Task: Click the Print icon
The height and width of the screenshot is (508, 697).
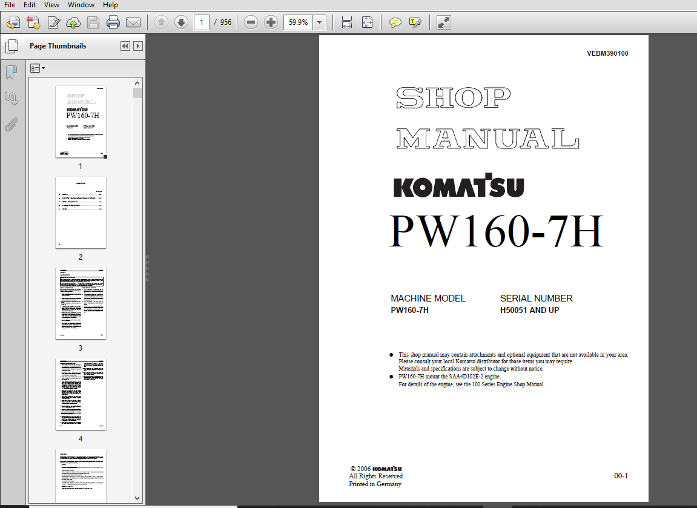Action: (x=113, y=22)
